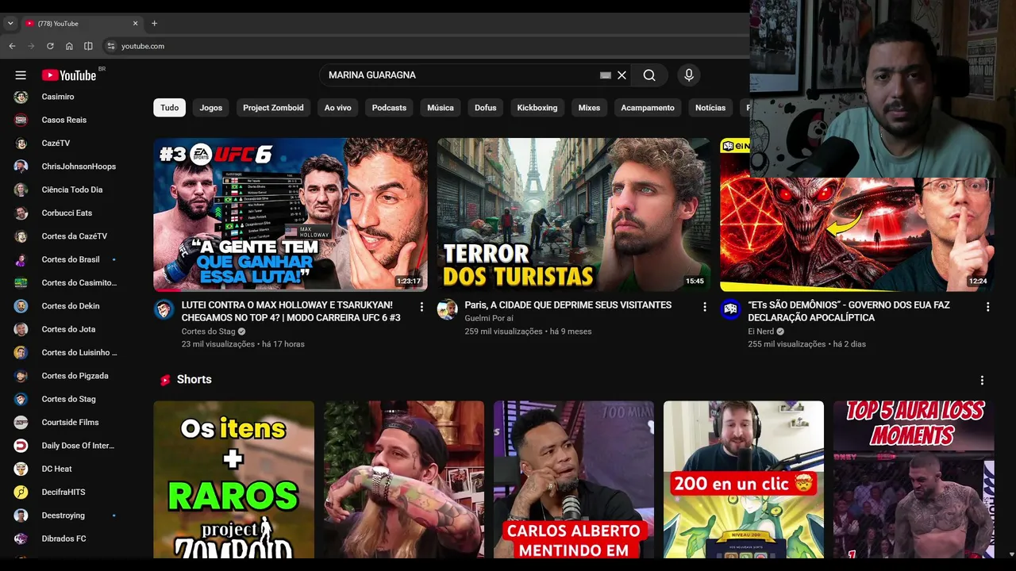Open the YouTube hamburger guide menu

pyautogui.click(x=21, y=75)
